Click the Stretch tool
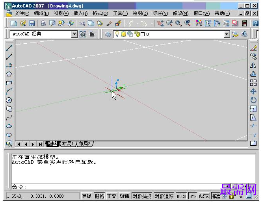The width and height of the screenshot is (264, 202). click(253, 117)
